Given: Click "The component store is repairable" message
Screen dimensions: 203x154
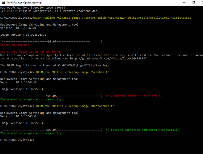Looking at the screenshot, I should pos(133,96).
